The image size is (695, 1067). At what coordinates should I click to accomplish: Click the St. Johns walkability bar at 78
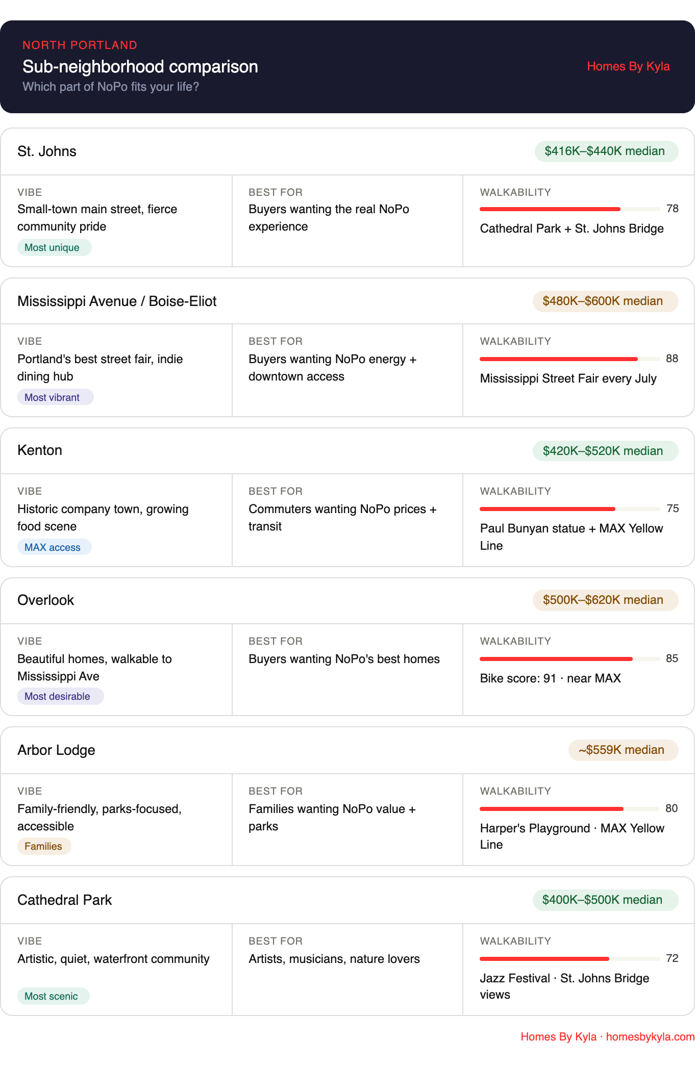point(570,209)
